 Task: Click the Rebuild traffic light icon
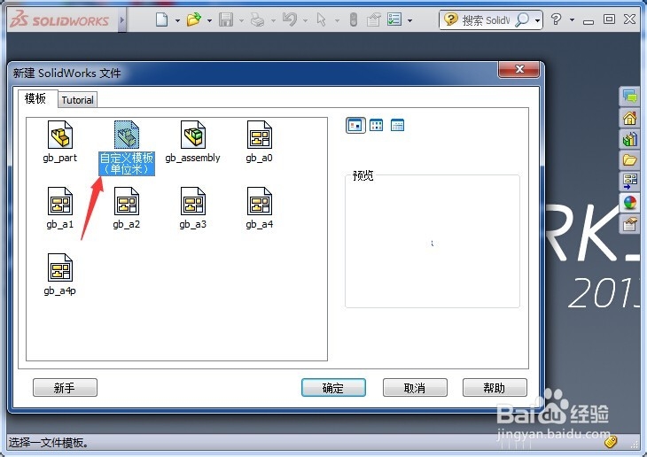[354, 19]
